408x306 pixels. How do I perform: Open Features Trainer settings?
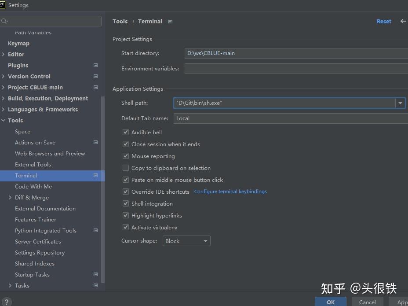[x=36, y=219]
